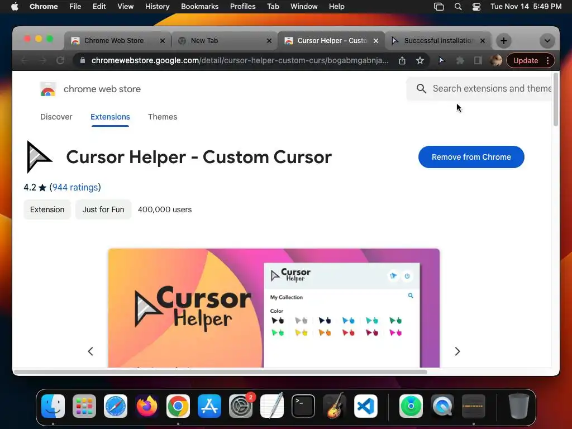Open the Extensions puzzle icon
The height and width of the screenshot is (429, 572).
460,60
